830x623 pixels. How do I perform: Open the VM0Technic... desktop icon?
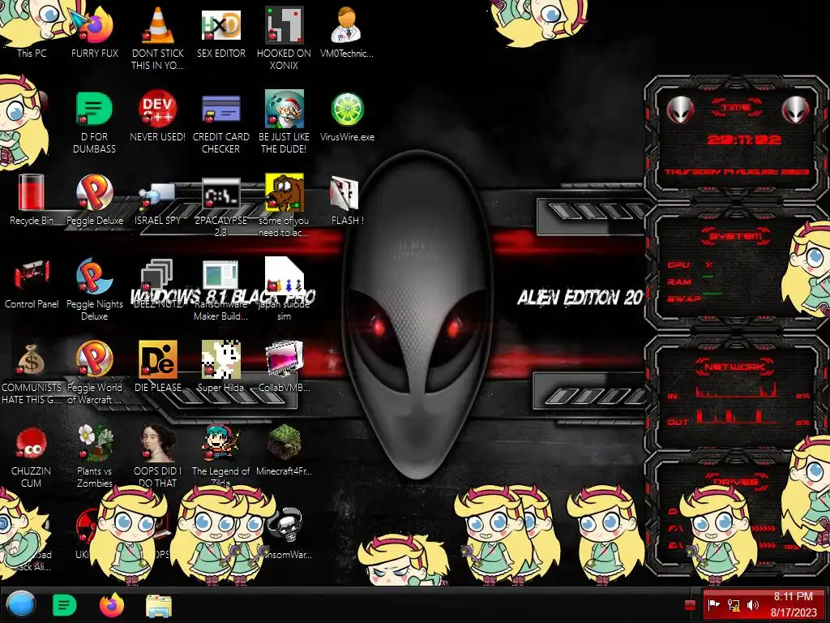coord(347,31)
